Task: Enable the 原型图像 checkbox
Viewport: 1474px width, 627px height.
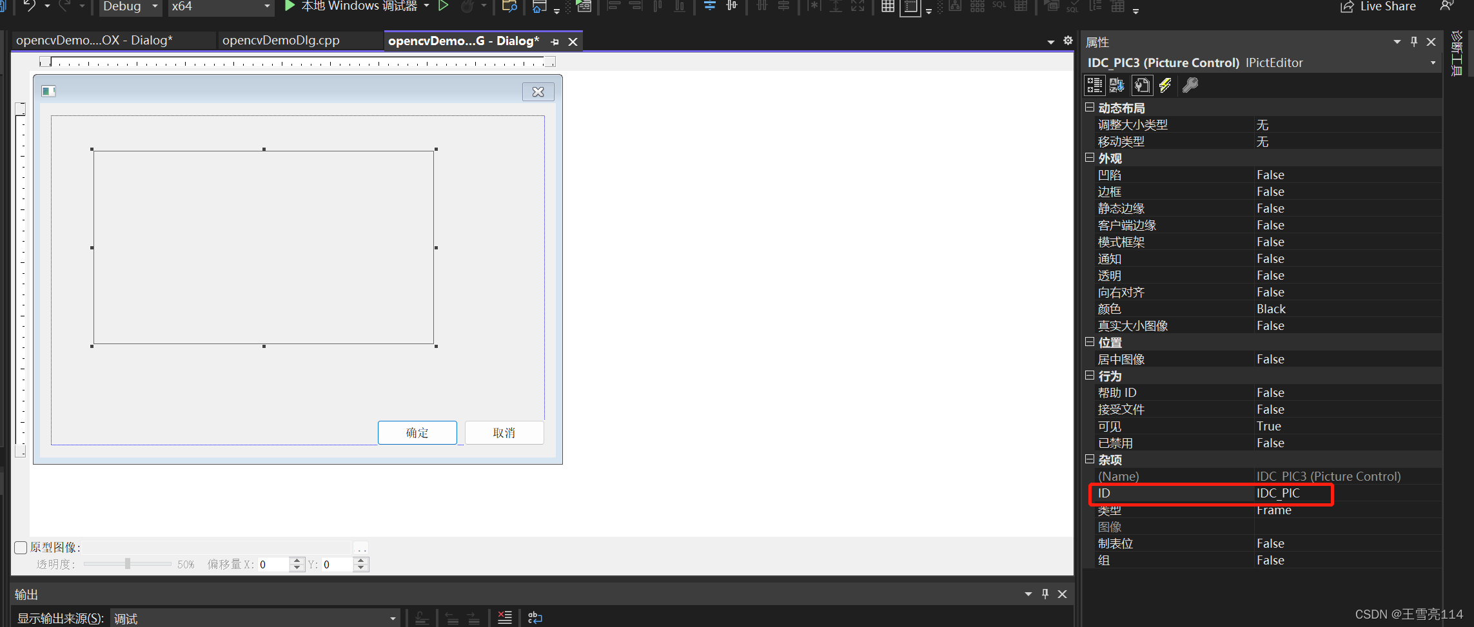Action: coord(21,548)
